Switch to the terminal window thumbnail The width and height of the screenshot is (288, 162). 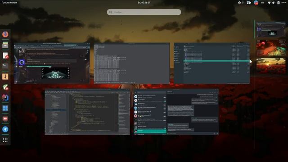tap(131, 63)
